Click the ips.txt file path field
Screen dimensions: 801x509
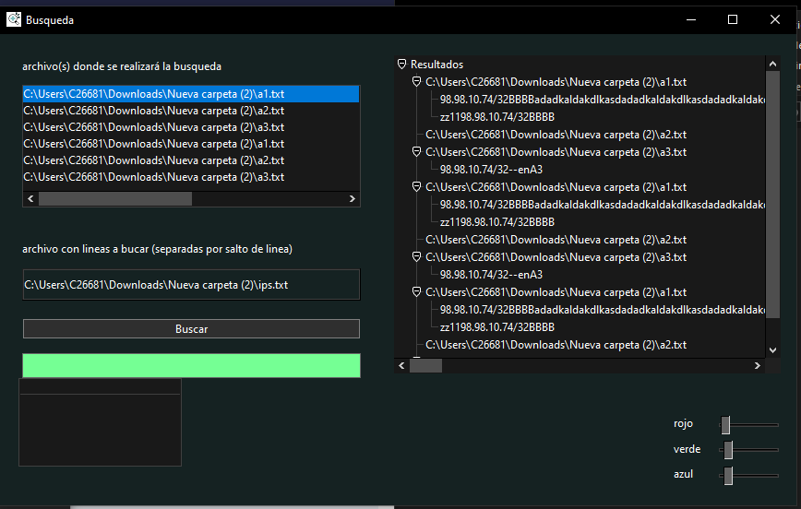coord(191,285)
